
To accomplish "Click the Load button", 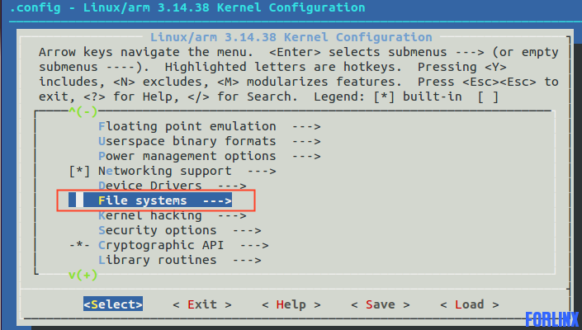I will pos(469,304).
